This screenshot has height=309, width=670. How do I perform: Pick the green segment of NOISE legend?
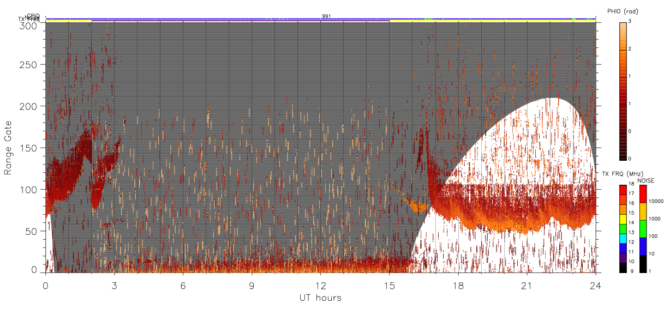click(x=643, y=229)
